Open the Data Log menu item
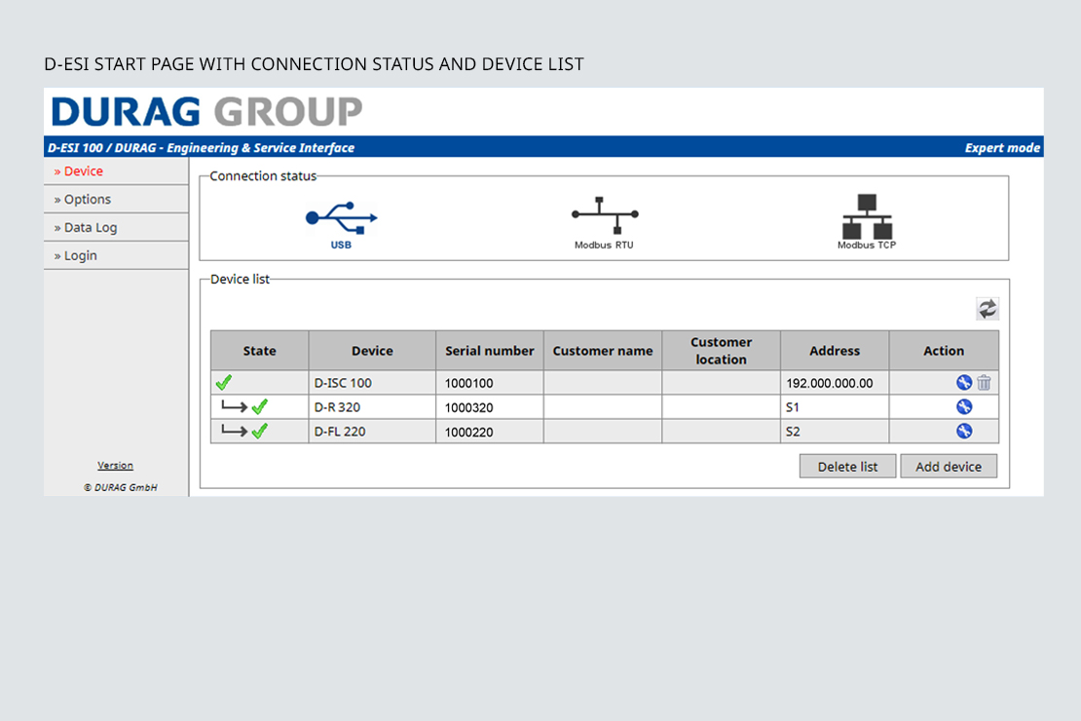The width and height of the screenshot is (1081, 721). pos(116,228)
